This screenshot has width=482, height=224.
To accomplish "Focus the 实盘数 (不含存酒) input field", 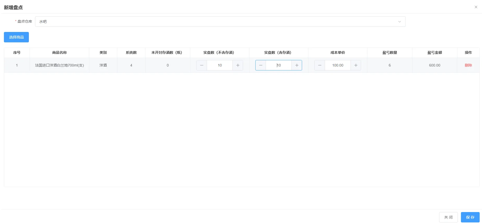I will coord(220,65).
